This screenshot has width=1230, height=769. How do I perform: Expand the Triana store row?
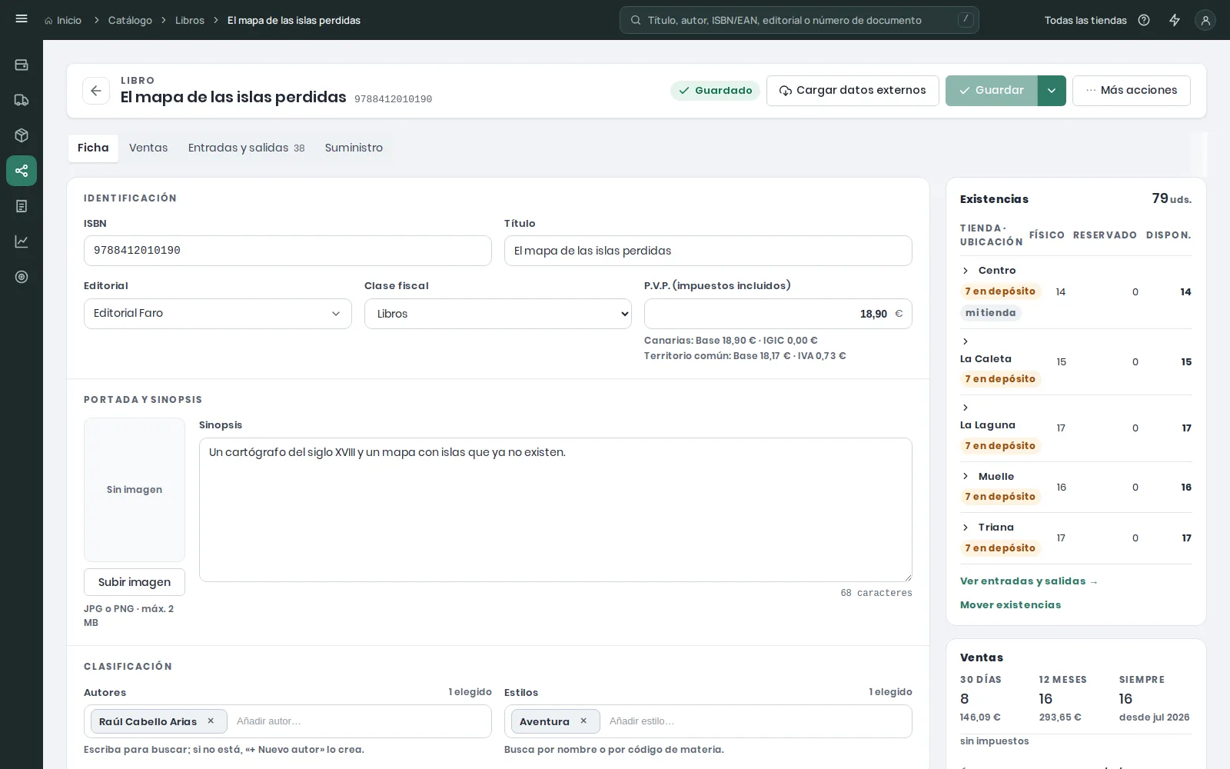[966, 528]
